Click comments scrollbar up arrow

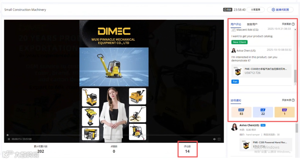coord(295,30)
